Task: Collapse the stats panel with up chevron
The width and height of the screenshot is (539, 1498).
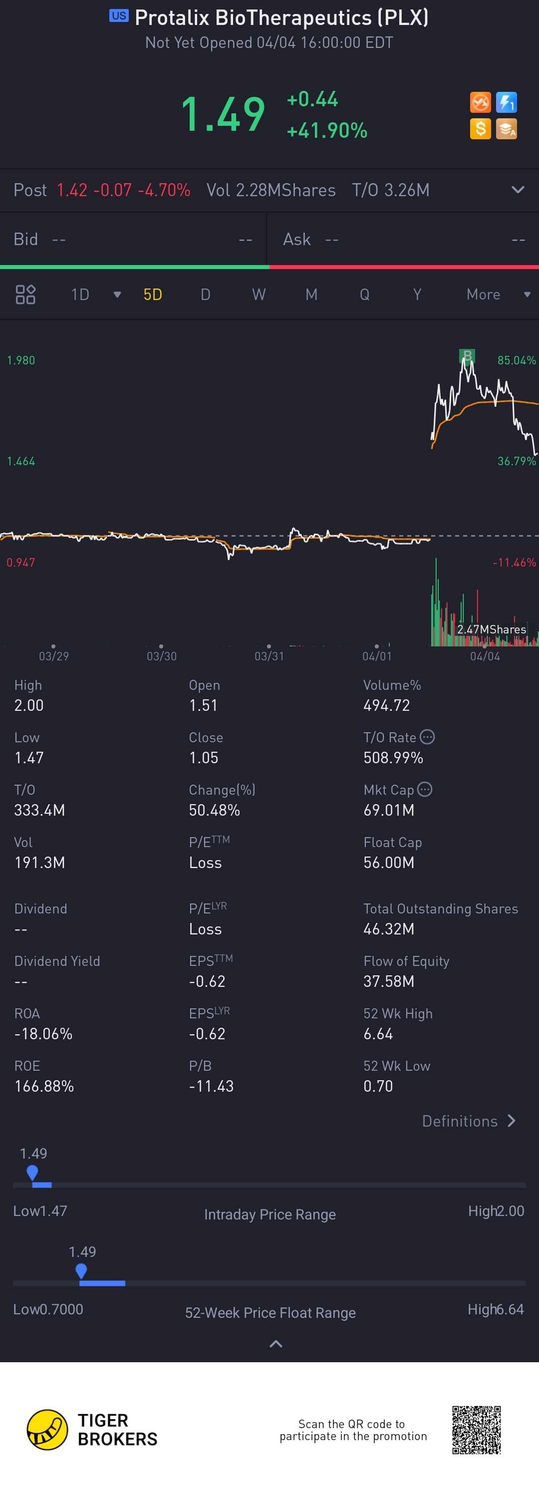Action: pos(276,1344)
